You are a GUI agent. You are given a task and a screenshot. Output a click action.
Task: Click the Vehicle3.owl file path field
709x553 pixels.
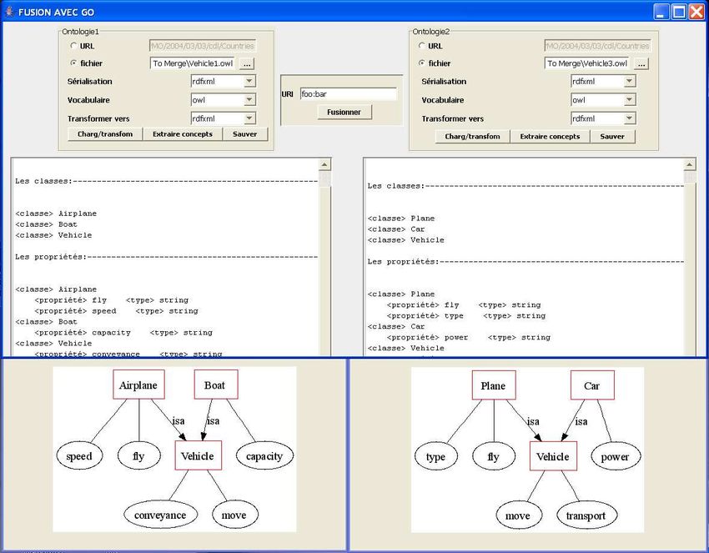pos(587,63)
